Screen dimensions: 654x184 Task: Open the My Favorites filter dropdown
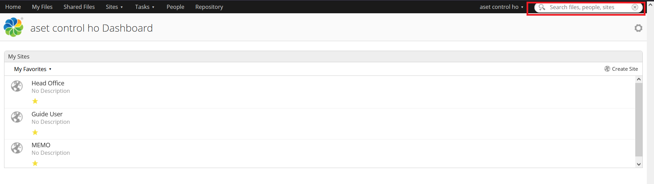point(33,69)
